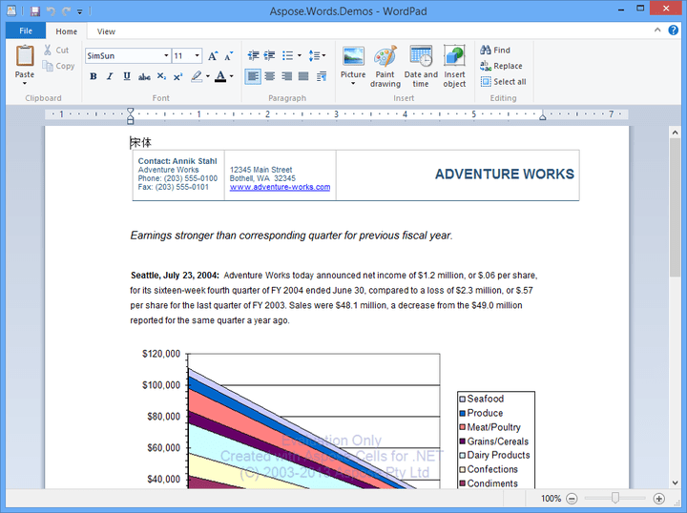Screen dimensions: 687x513
Task: Insert a picture
Action: (x=353, y=57)
